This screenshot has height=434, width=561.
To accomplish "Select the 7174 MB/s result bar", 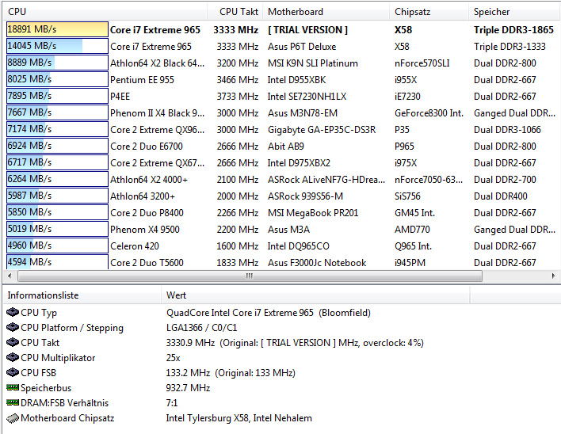I will click(x=57, y=129).
